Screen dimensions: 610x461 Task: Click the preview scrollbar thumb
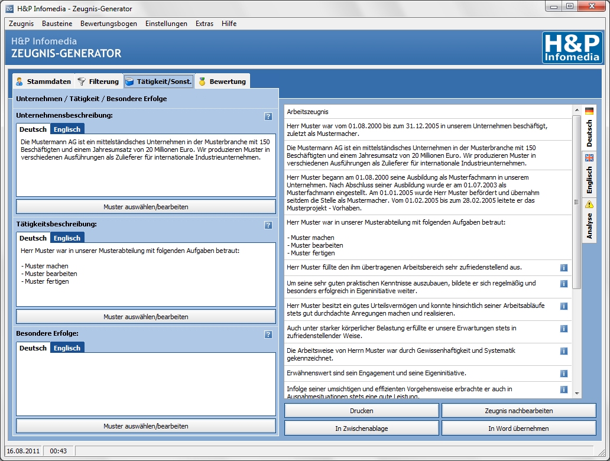point(577,202)
